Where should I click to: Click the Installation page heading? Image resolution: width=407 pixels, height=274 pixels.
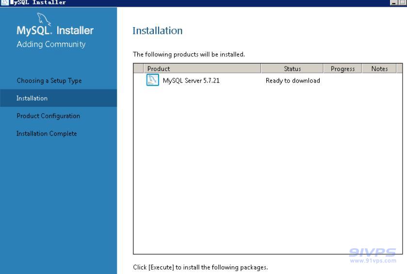pos(158,31)
